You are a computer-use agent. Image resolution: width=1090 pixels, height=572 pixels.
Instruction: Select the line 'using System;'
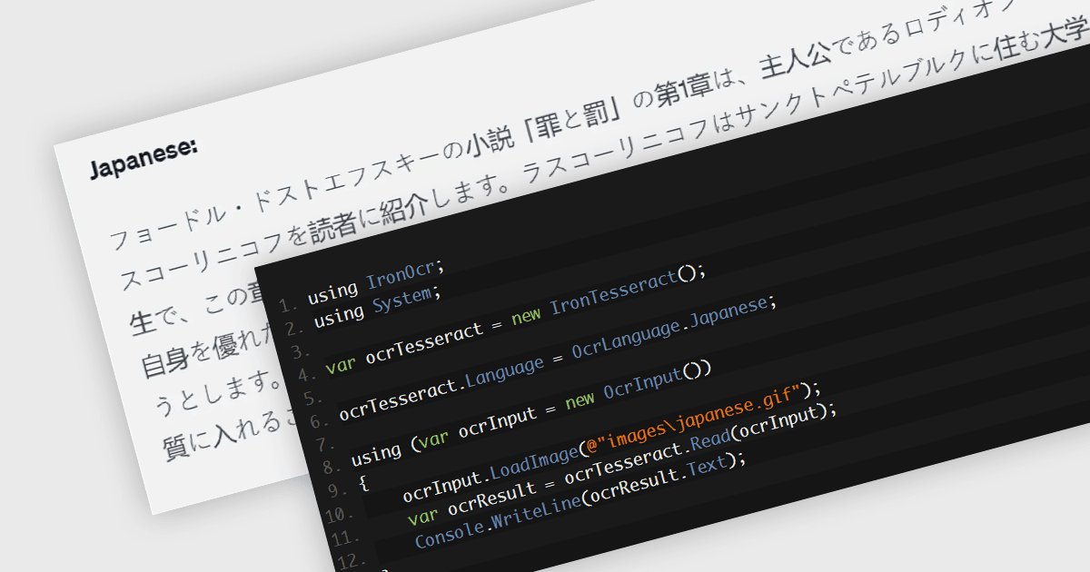pyautogui.click(x=377, y=307)
